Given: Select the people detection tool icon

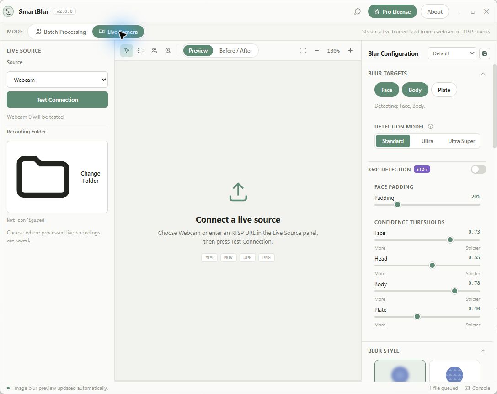Looking at the screenshot, I should click(155, 51).
